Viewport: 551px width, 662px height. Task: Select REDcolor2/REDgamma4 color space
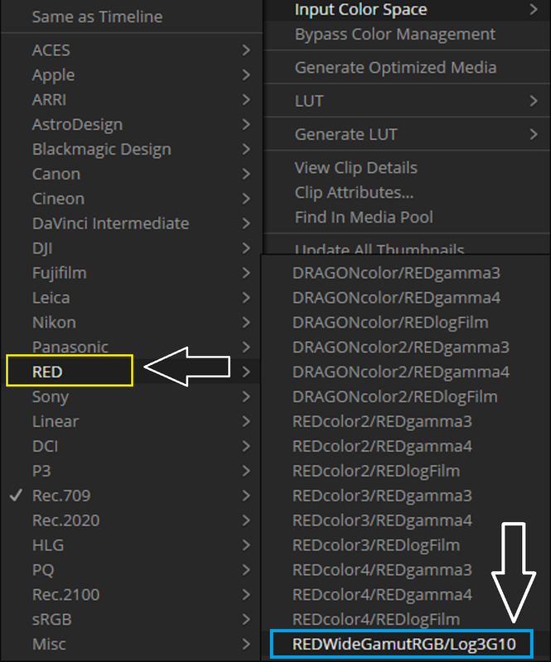[405, 446]
